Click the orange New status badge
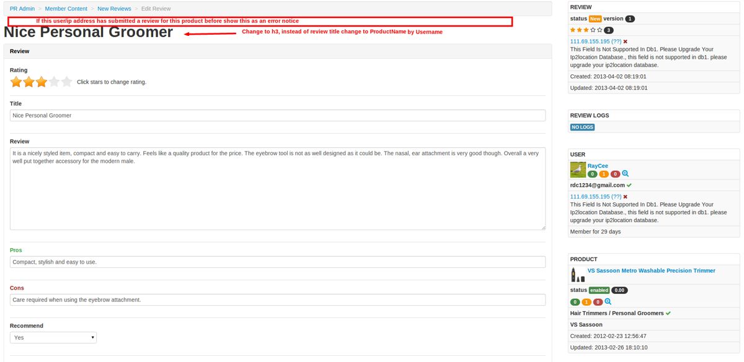This screenshot has height=362, width=744. click(x=595, y=19)
